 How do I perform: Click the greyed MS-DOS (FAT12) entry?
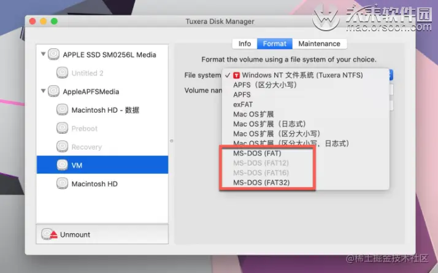pyautogui.click(x=305, y=163)
